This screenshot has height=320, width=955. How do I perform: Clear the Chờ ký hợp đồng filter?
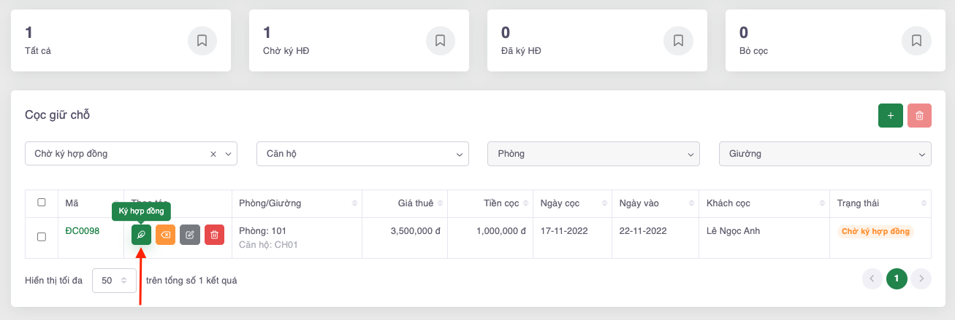pyautogui.click(x=213, y=154)
